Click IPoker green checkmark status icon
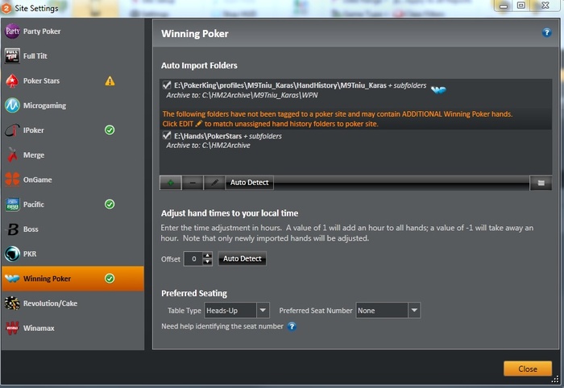Image resolution: width=564 pixels, height=388 pixels. point(110,130)
